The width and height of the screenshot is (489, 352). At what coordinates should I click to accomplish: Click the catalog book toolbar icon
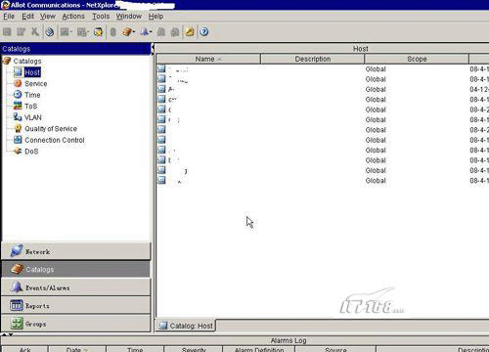pyautogui.click(x=128, y=31)
